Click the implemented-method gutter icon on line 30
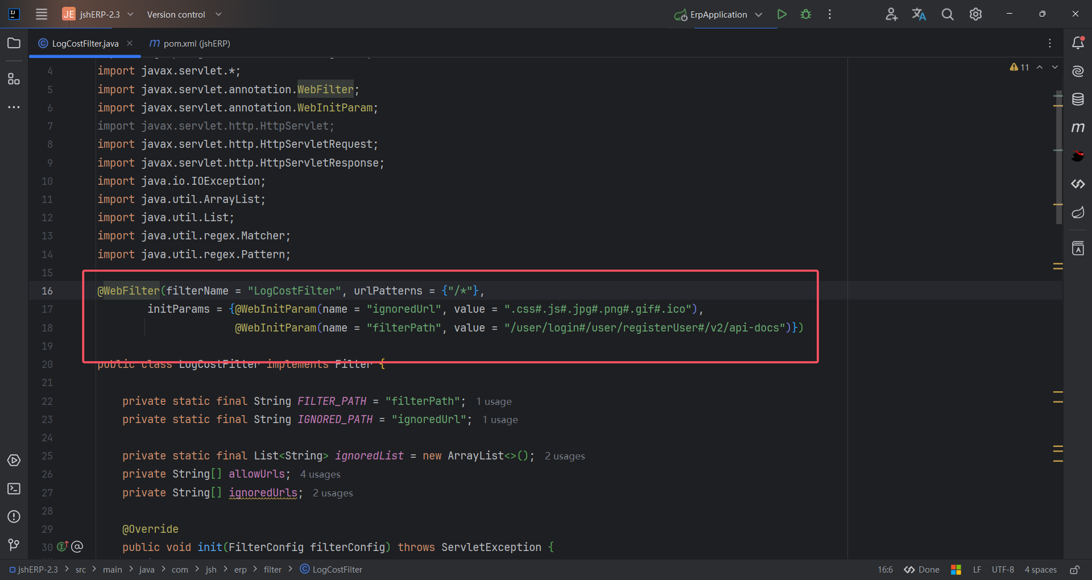The width and height of the screenshot is (1092, 580). pos(63,546)
